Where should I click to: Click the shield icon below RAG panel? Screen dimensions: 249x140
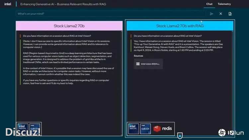click(x=180, y=136)
